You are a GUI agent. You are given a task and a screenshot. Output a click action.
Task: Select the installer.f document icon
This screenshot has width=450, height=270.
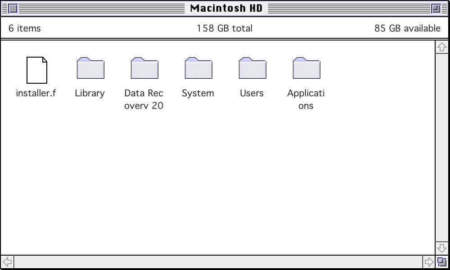[x=37, y=70]
